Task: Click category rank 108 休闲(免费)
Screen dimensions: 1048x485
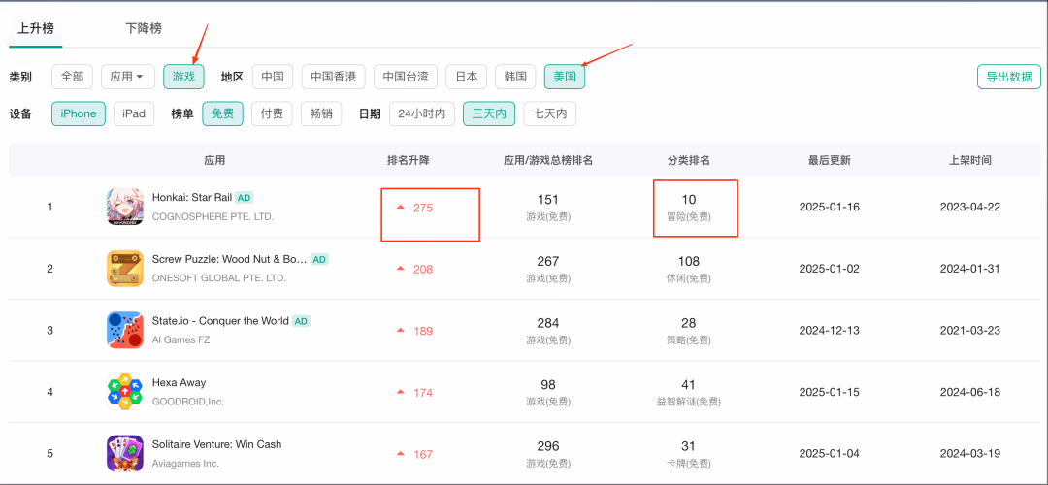Action: [688, 269]
